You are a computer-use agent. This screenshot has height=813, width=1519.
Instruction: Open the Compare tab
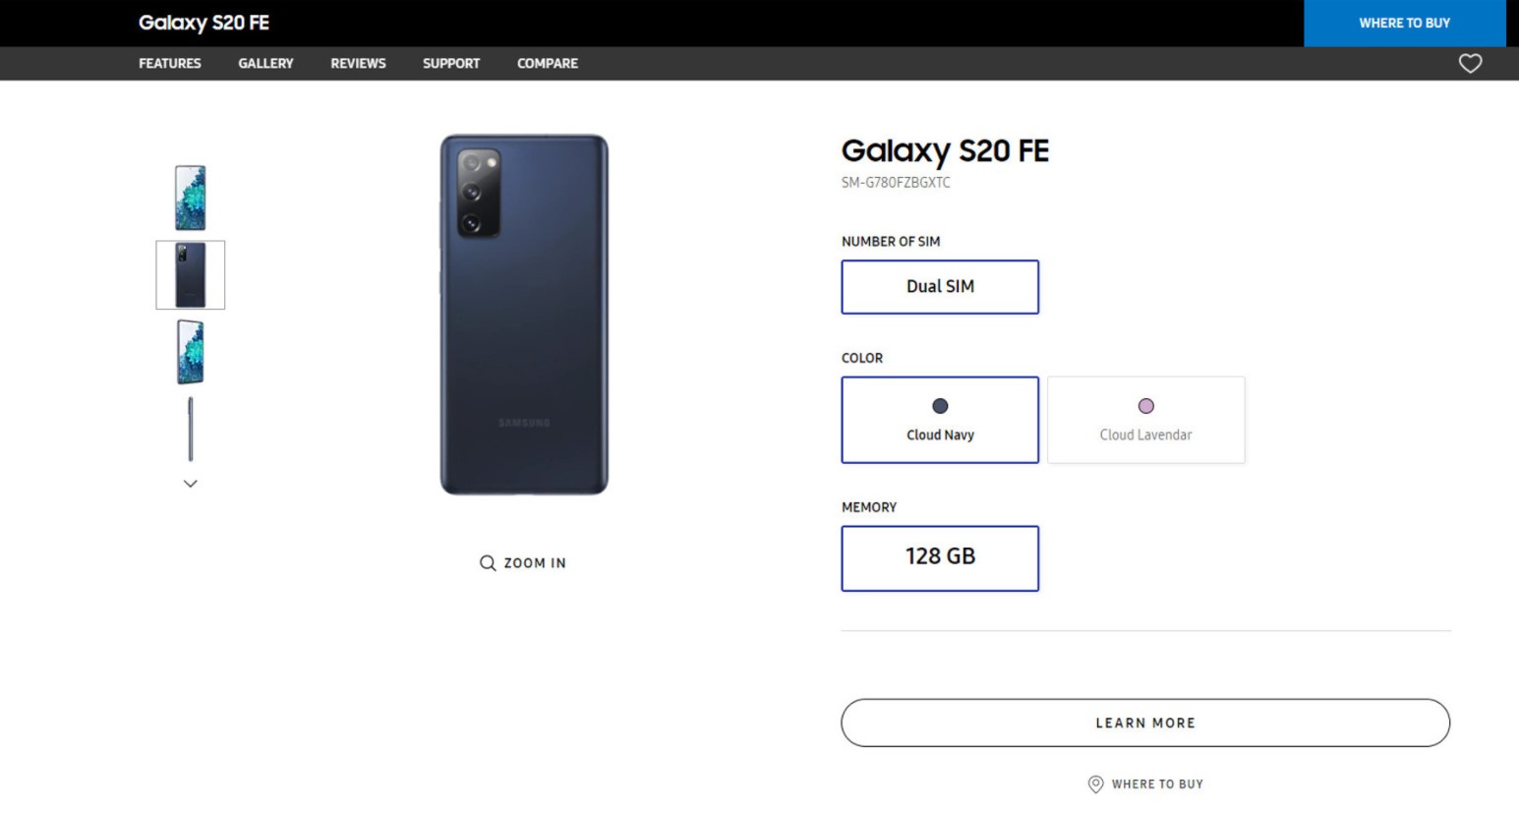click(548, 64)
